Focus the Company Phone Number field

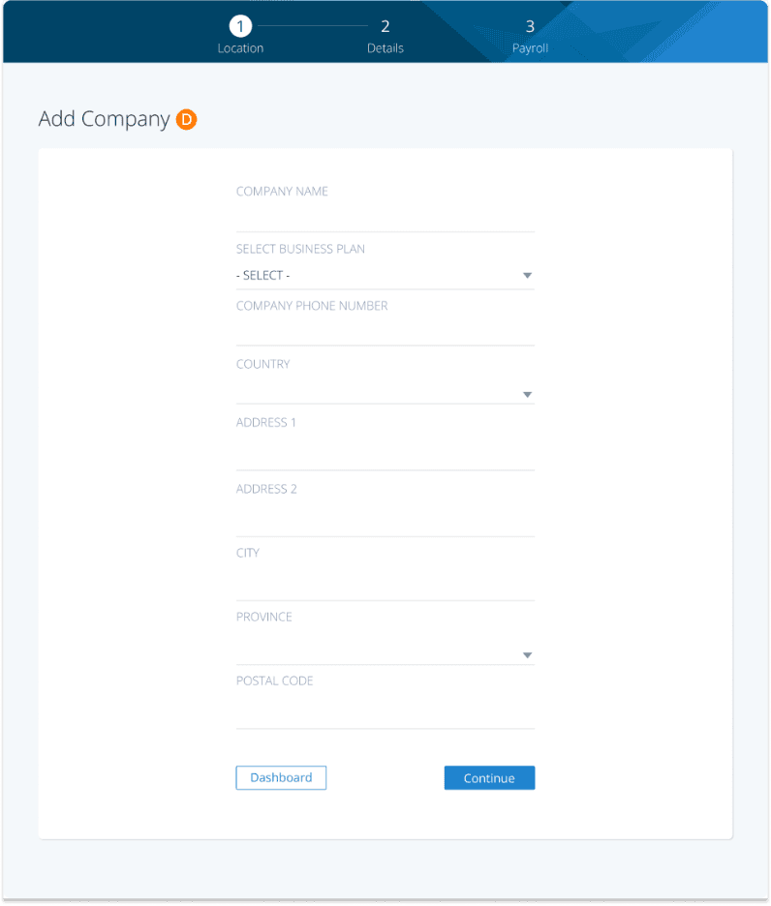[385, 332]
